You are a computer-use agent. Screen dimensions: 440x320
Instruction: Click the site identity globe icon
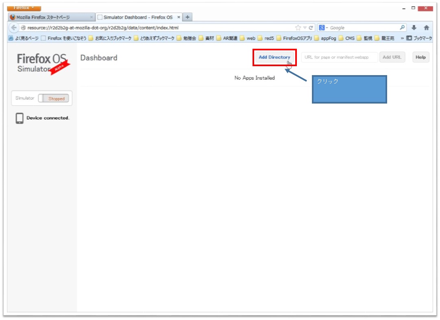tap(23, 28)
